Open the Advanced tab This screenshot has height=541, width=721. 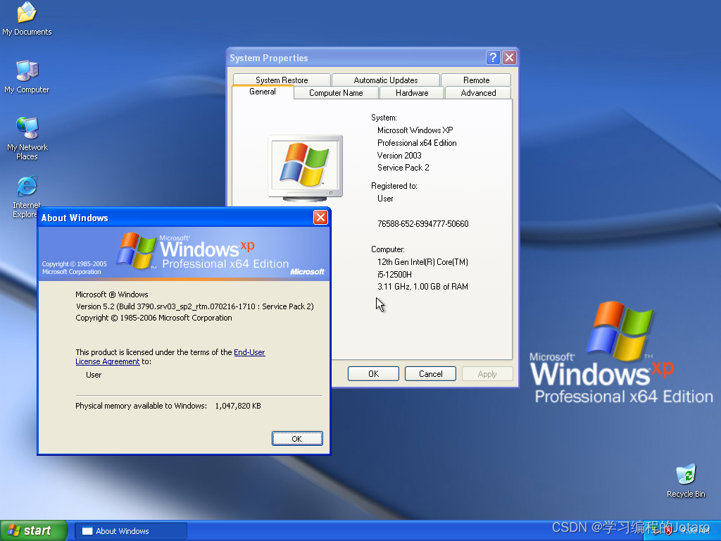(x=478, y=93)
